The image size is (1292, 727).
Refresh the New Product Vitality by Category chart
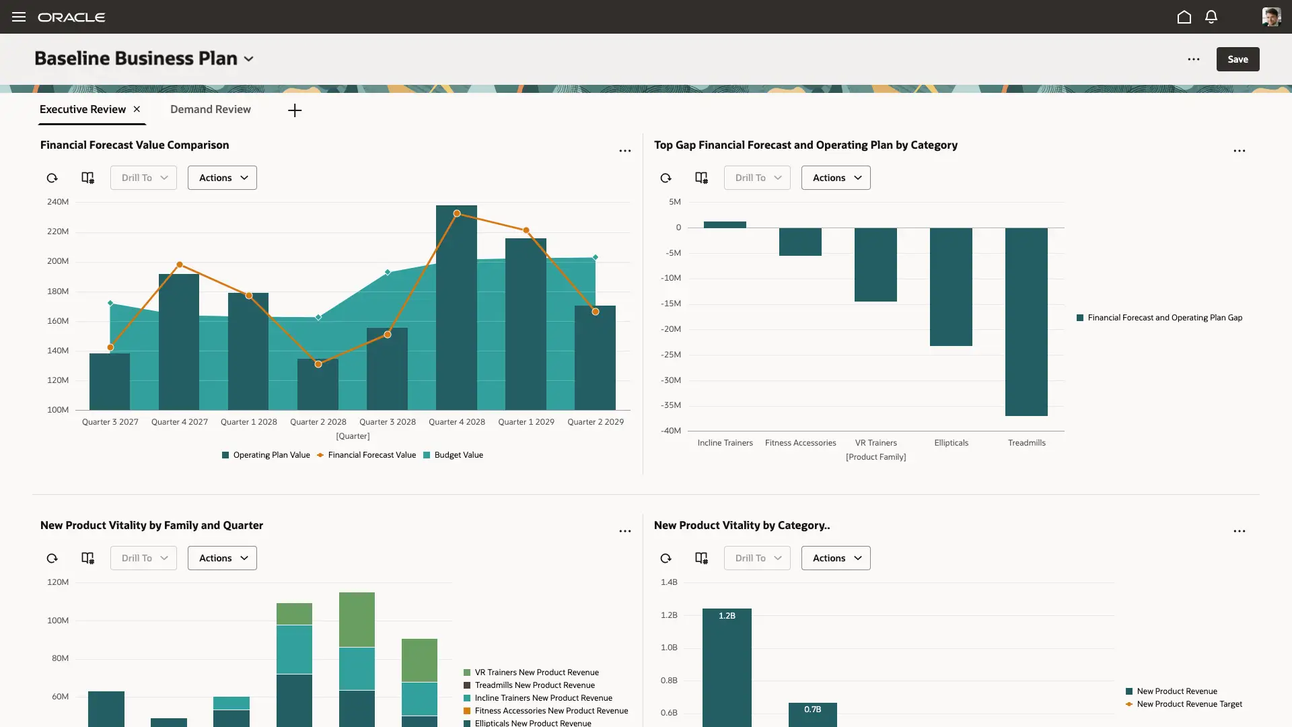coord(666,558)
